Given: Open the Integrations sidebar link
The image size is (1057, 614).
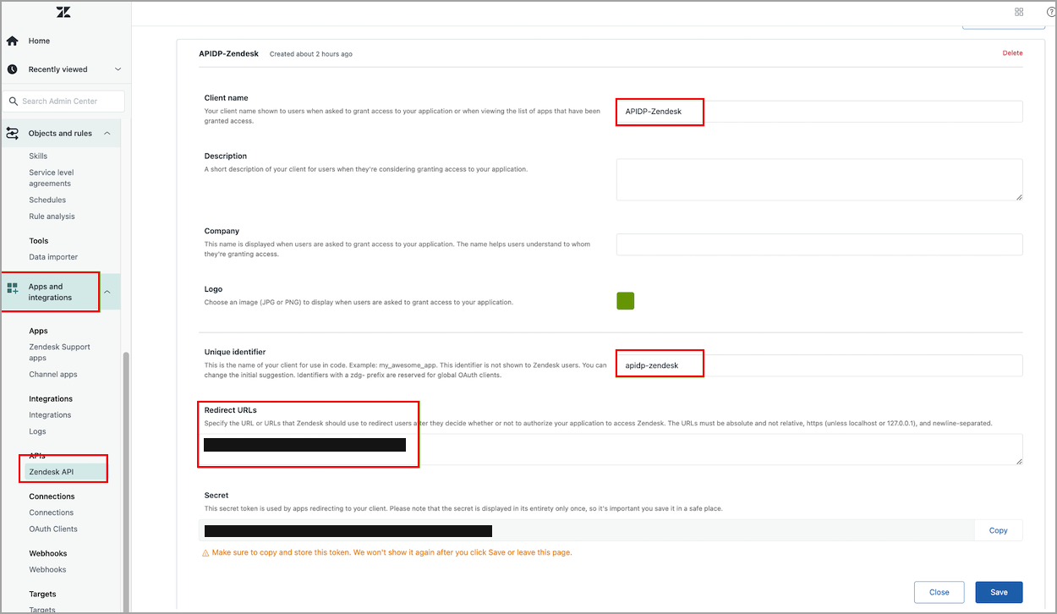Looking at the screenshot, I should tap(50, 414).
